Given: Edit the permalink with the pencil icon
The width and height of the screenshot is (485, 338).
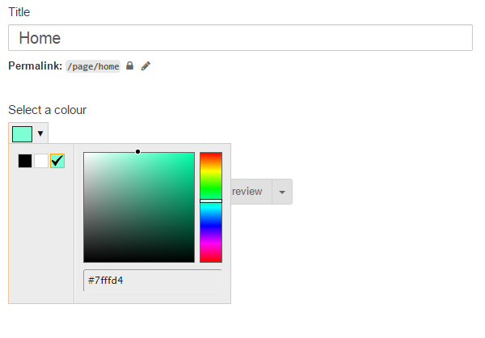Looking at the screenshot, I should [x=145, y=66].
